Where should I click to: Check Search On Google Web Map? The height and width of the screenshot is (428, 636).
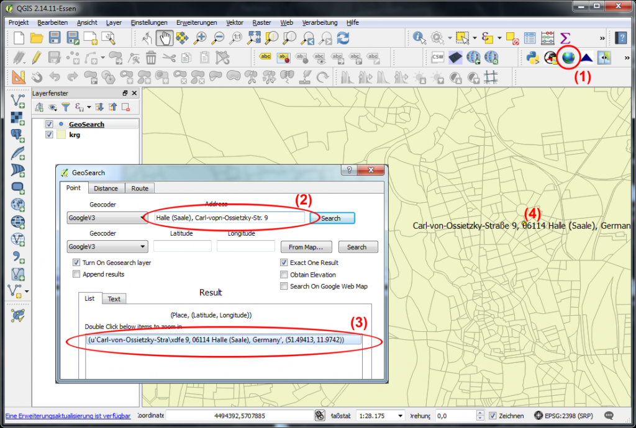pos(284,286)
